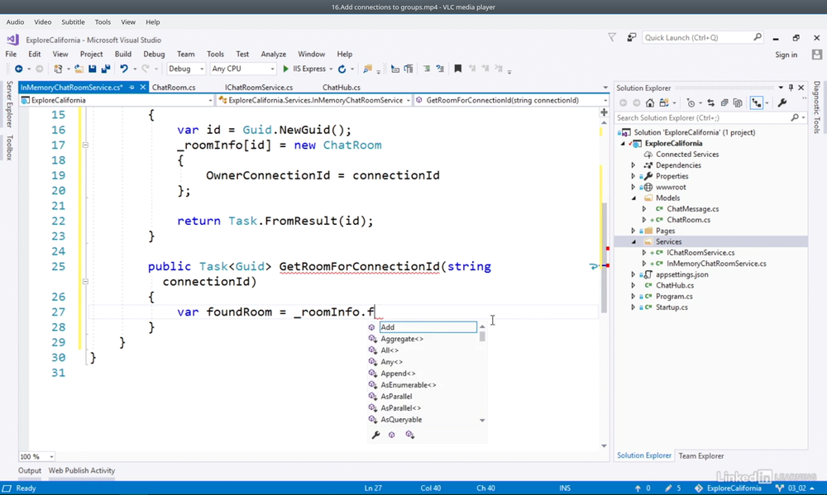
Task: Select InMemoryChatRoomService.cs in Solution Explorer
Action: pyautogui.click(x=716, y=264)
